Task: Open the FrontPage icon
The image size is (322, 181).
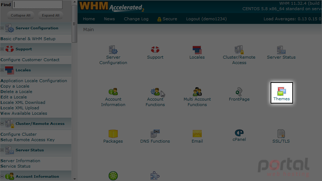Action: [x=239, y=92]
